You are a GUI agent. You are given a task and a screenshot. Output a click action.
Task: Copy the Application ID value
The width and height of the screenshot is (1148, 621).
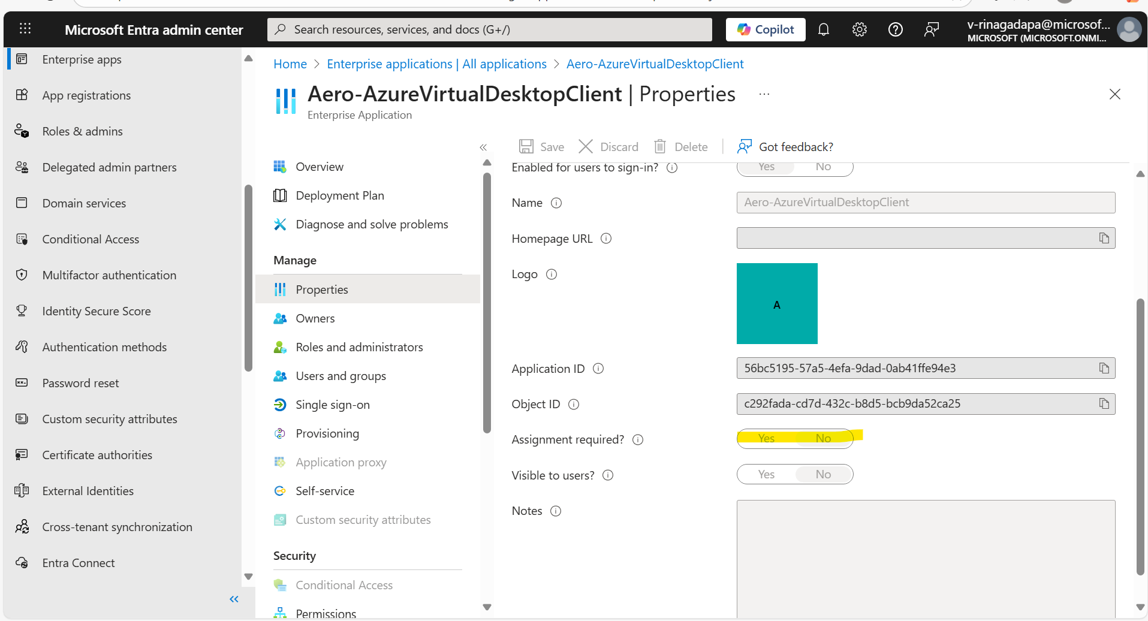pos(1105,368)
